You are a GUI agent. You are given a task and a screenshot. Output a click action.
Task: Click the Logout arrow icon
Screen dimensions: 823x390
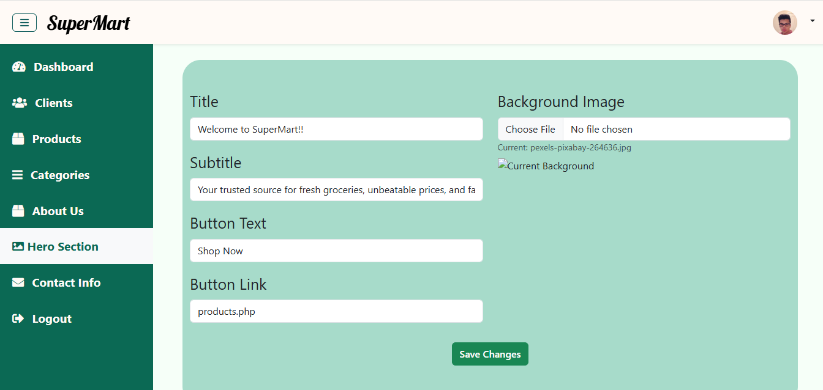18,319
